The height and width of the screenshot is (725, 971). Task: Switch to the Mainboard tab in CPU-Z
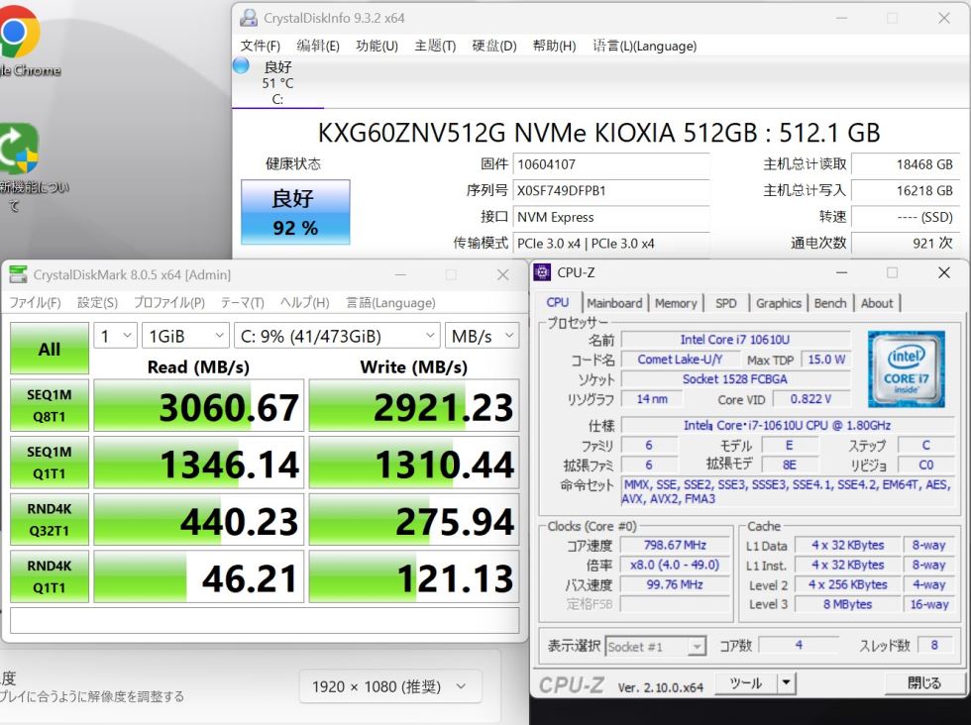[614, 303]
